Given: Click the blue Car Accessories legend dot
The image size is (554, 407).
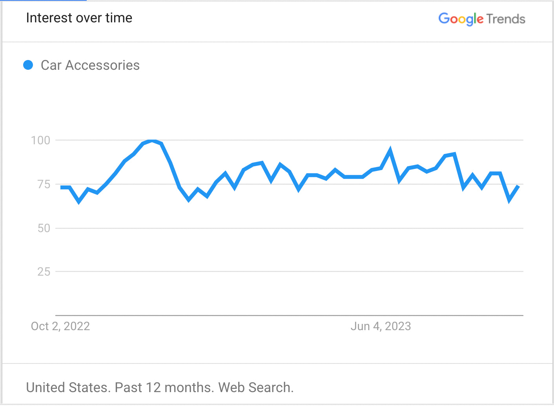Looking at the screenshot, I should tap(28, 65).
